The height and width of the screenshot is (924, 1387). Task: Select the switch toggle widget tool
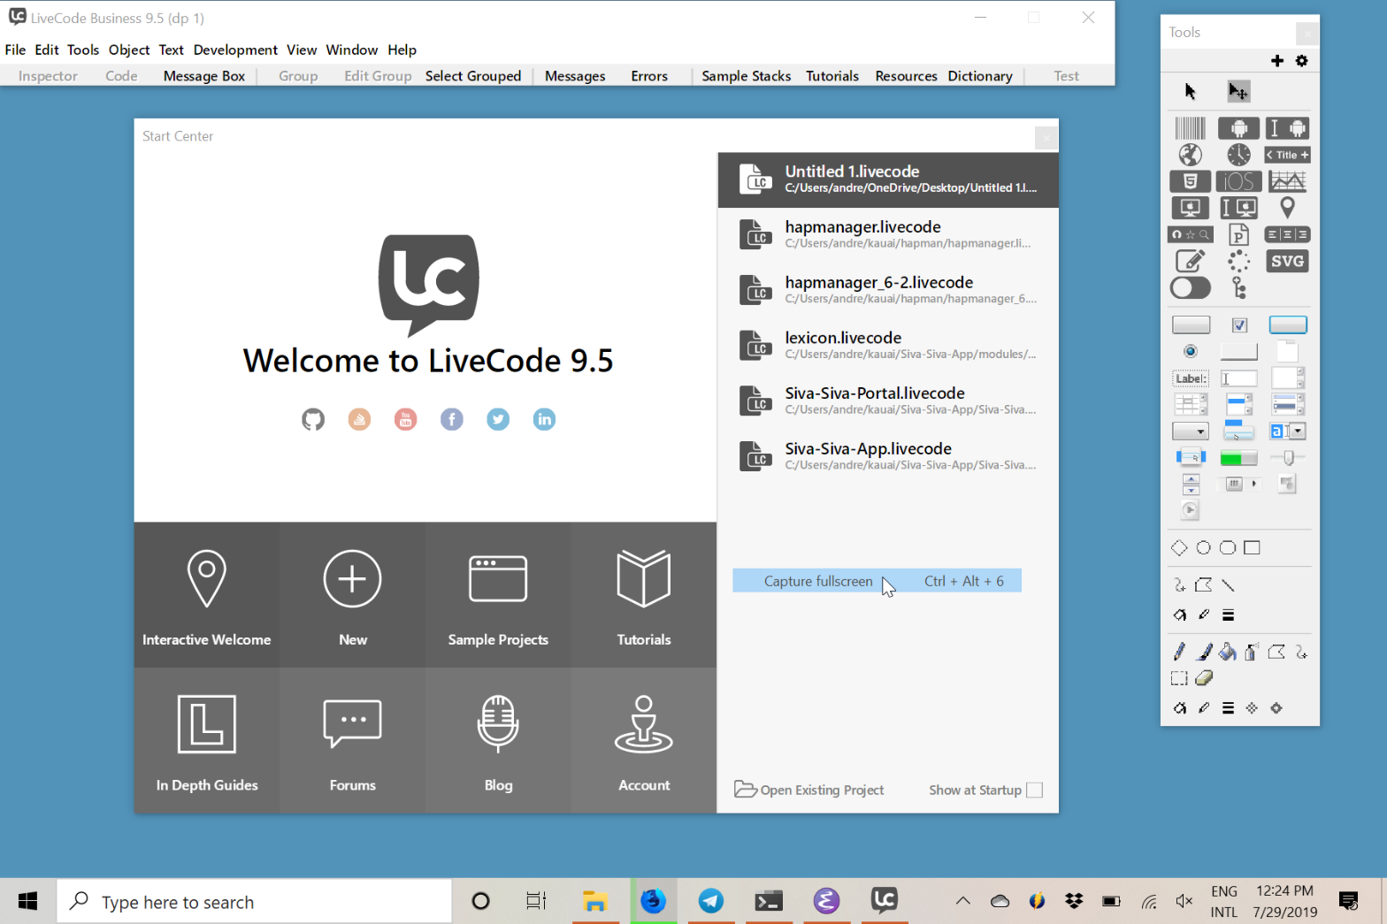tap(1190, 288)
